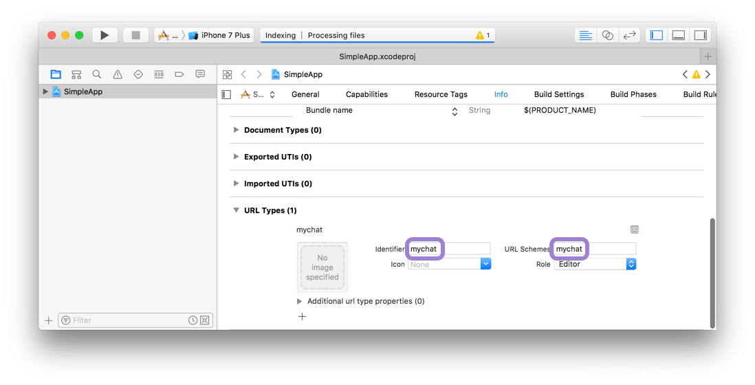Select the Info tab

tap(501, 94)
